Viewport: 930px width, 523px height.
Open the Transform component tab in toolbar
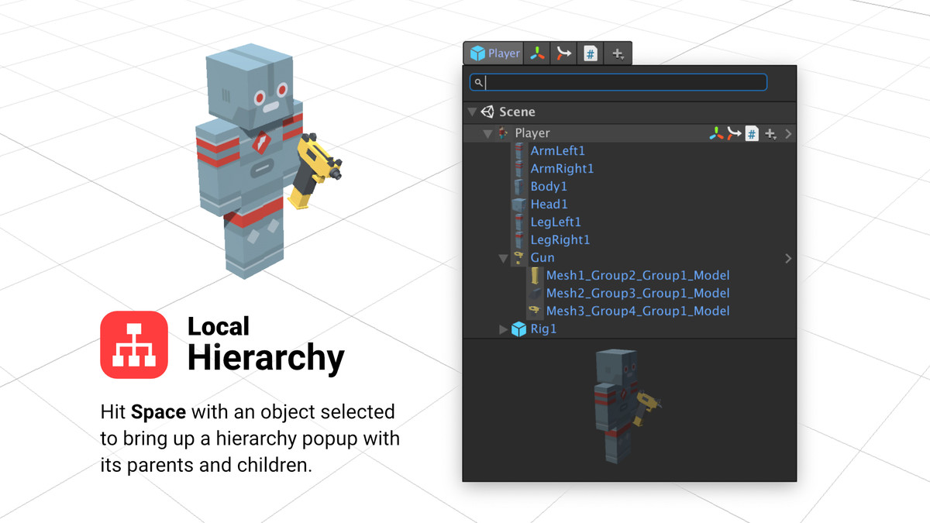pyautogui.click(x=537, y=53)
